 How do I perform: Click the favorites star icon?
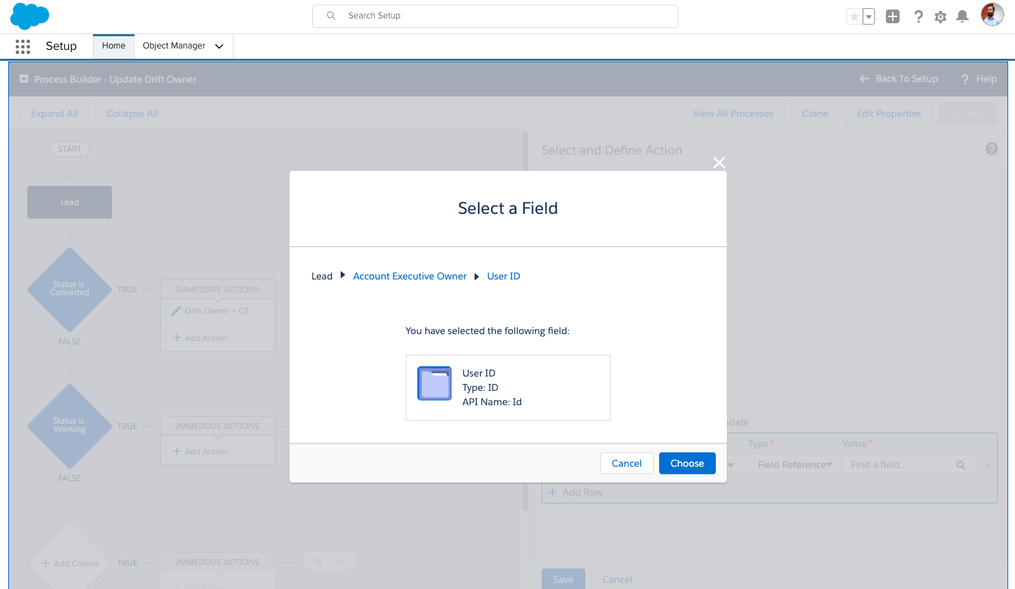[854, 16]
